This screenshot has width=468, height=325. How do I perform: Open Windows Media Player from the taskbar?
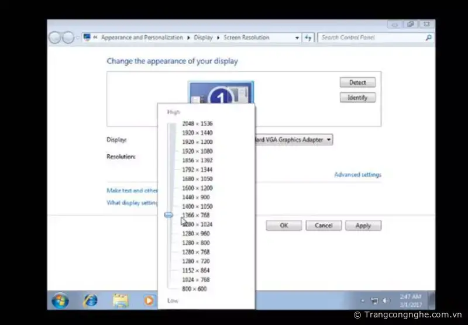149,301
